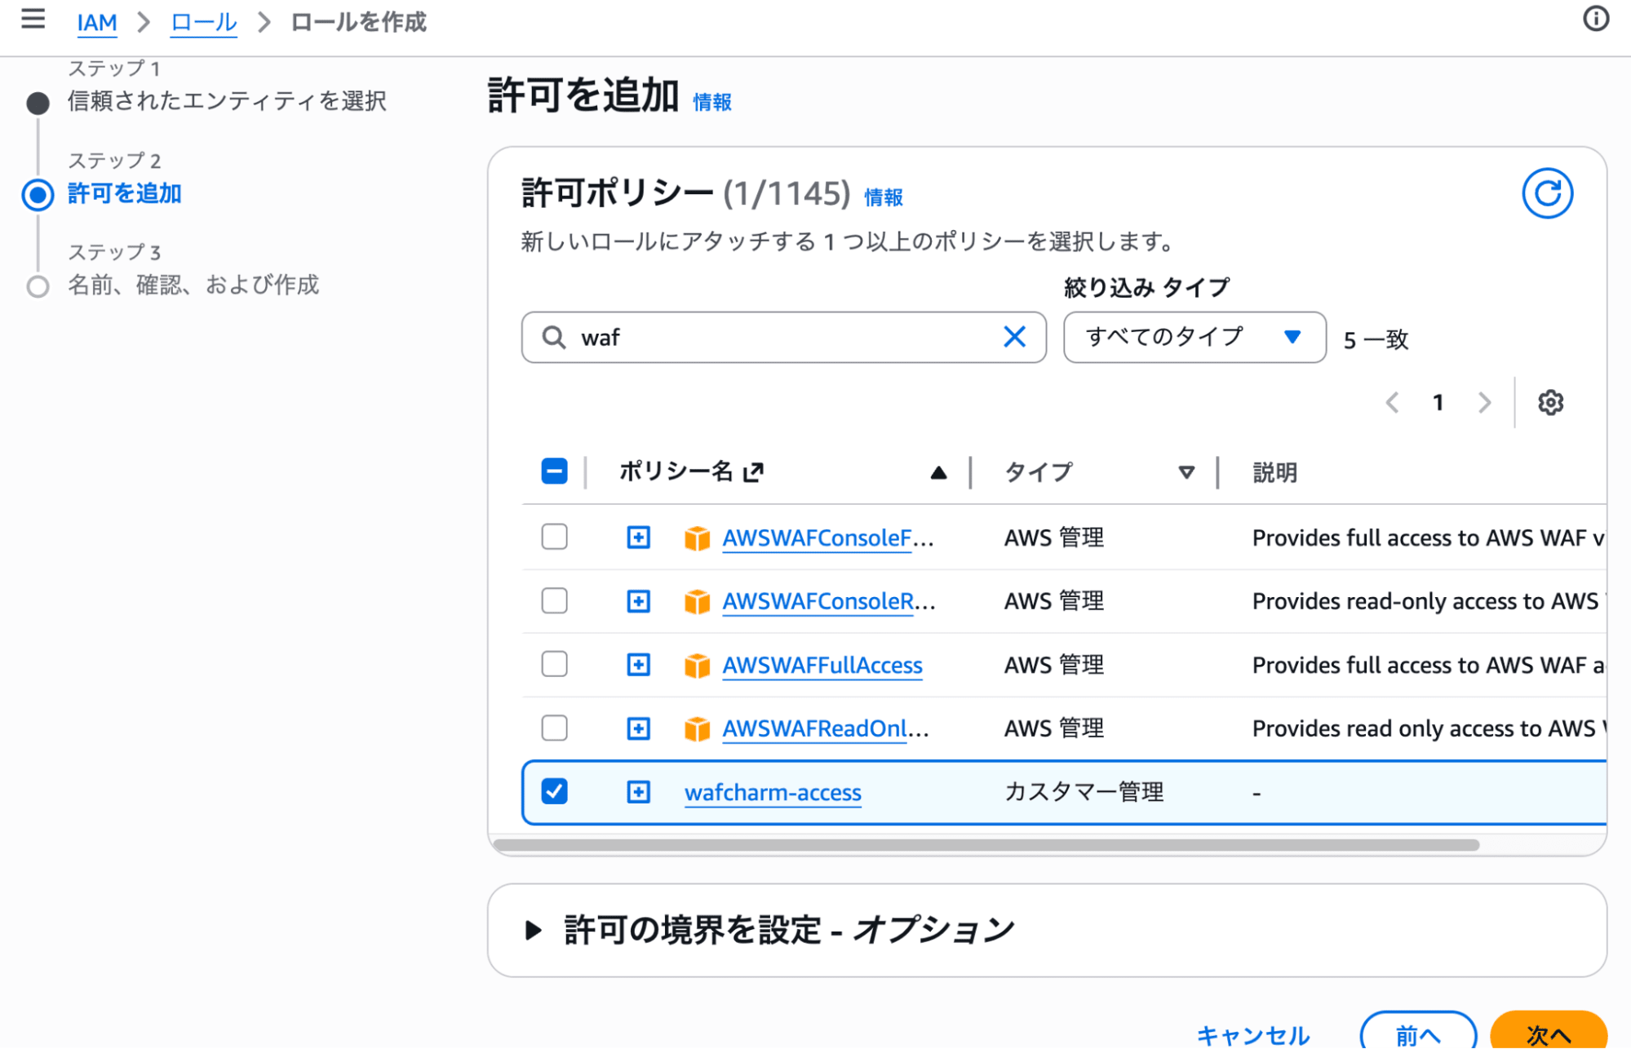Toggle the select-all policies header checkbox
The width and height of the screenshot is (1631, 1049).
click(x=554, y=471)
